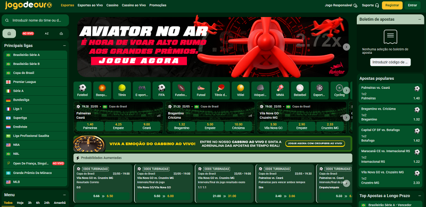Select the Futsal shoe tile
426x207 pixels.
point(201,90)
